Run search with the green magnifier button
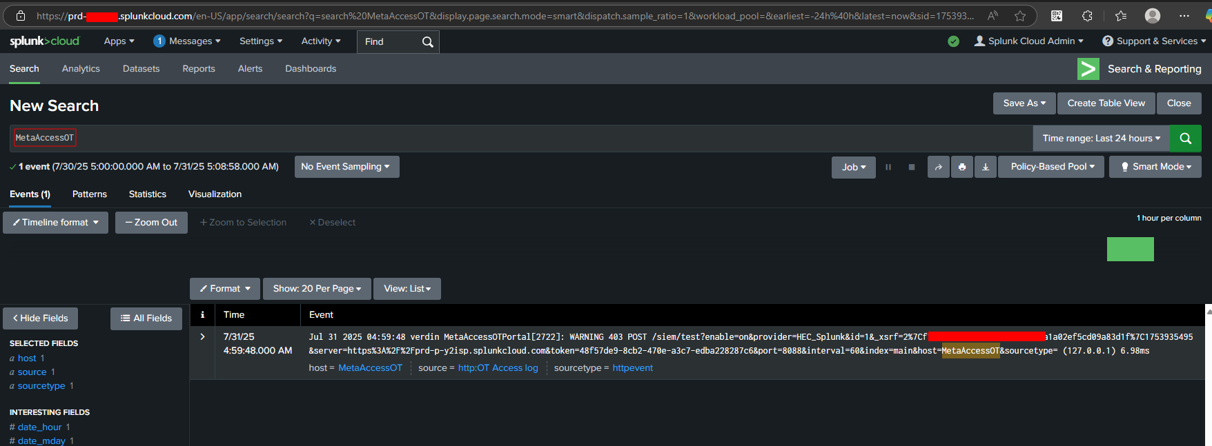1212x446 pixels. click(1186, 139)
